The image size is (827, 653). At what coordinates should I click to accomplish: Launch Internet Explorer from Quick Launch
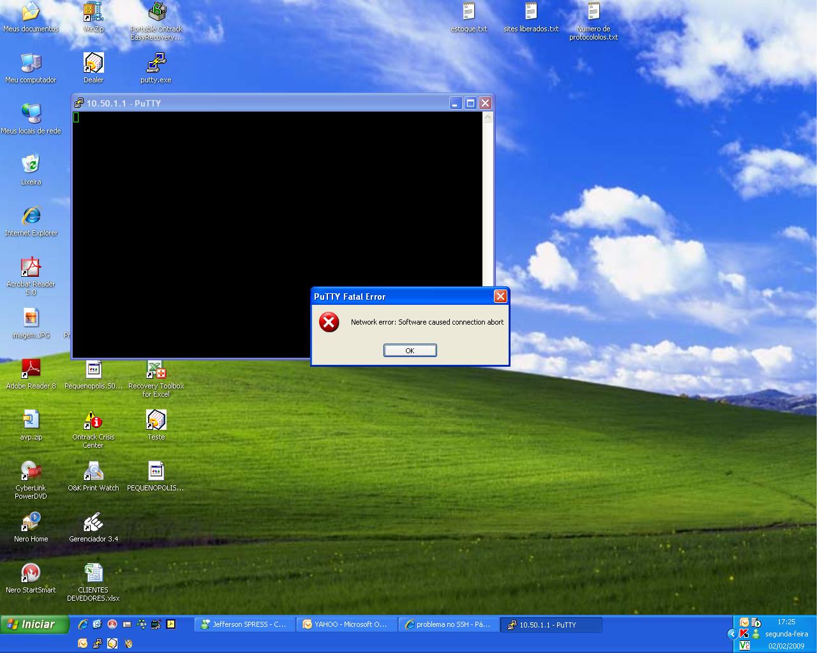tap(83, 624)
